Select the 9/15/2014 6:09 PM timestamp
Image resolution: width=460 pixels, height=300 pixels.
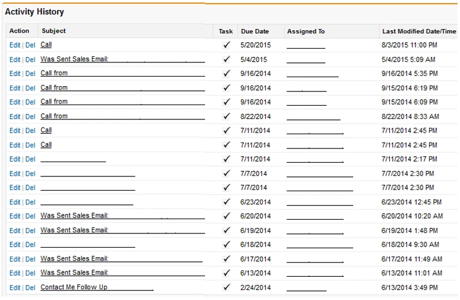click(x=409, y=102)
